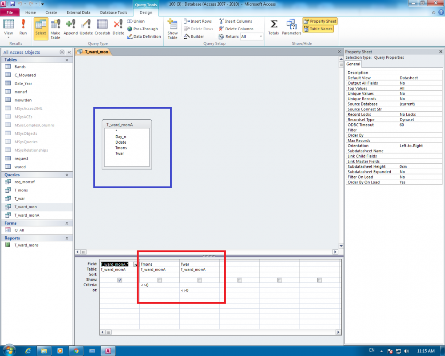Close the Property Sheet pane
This screenshot has height=356, width=445.
pyautogui.click(x=441, y=52)
